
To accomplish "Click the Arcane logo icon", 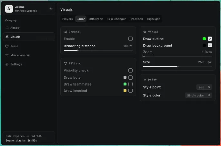I will (x=9, y=9).
